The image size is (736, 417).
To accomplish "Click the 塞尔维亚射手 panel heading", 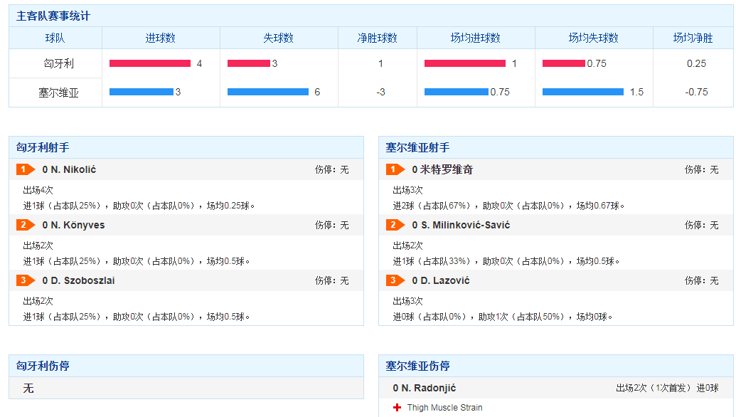I will coord(417,147).
